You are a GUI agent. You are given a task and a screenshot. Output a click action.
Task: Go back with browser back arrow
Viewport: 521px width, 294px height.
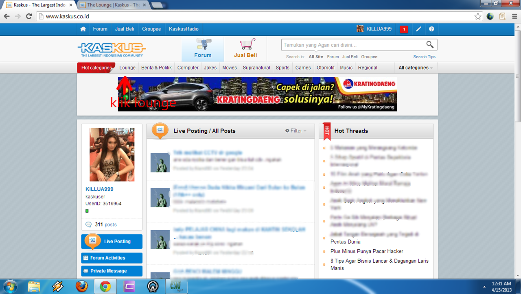7,16
